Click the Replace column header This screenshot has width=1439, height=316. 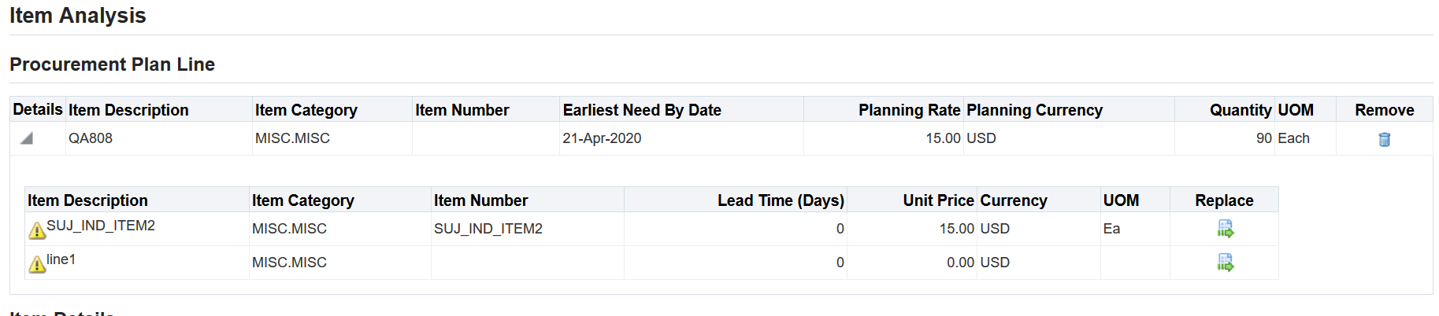coord(1224,200)
